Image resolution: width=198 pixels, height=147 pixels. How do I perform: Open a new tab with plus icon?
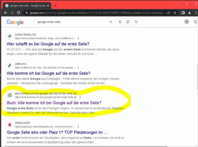pyautogui.click(x=55, y=6)
